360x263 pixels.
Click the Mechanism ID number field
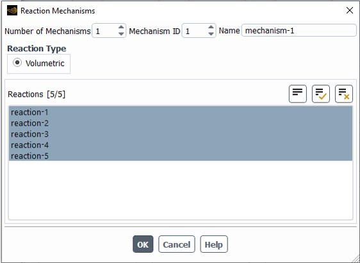click(x=195, y=31)
